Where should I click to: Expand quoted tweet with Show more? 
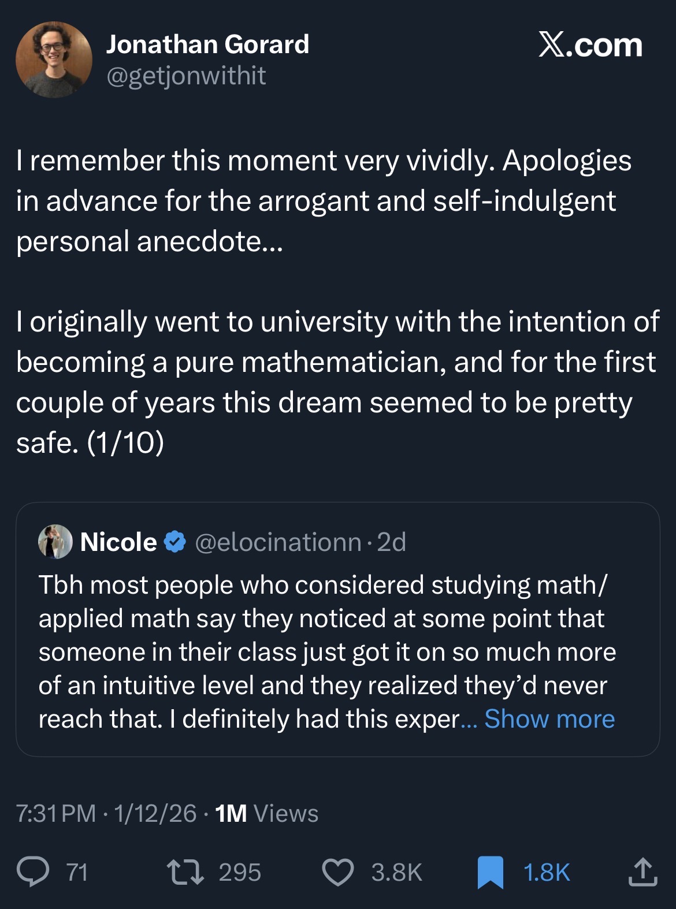(x=549, y=719)
